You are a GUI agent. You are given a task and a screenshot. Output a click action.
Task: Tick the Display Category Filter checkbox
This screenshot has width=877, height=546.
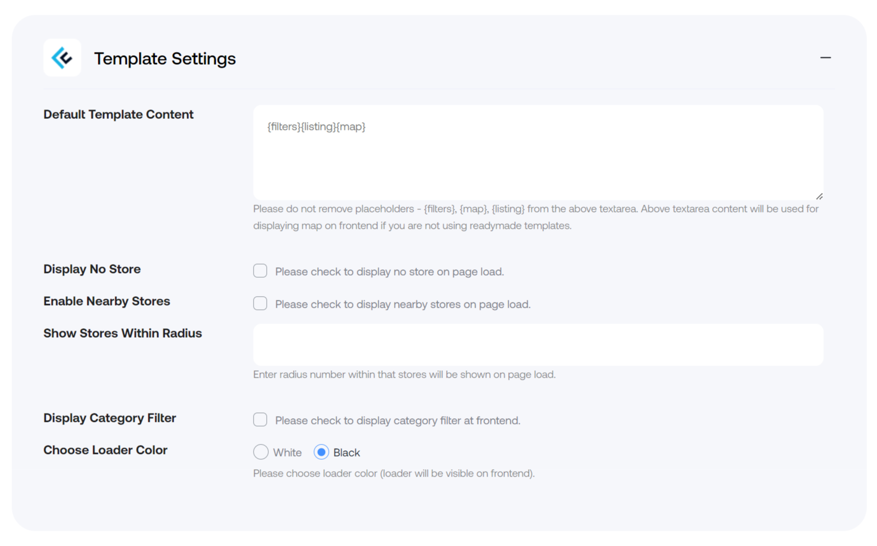click(x=260, y=420)
